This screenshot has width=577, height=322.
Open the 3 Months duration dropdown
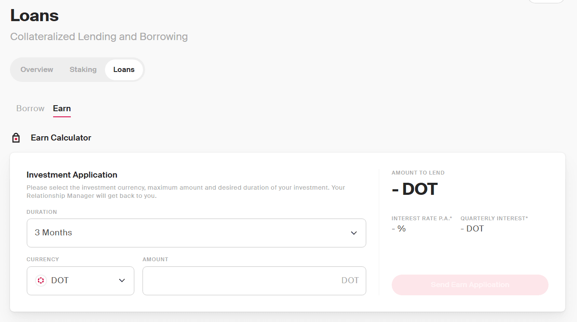196,233
